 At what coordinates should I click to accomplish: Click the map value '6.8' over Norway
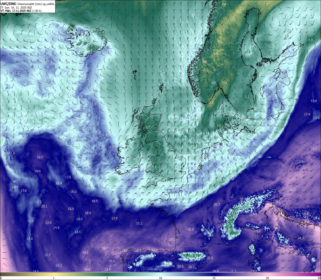(214, 83)
